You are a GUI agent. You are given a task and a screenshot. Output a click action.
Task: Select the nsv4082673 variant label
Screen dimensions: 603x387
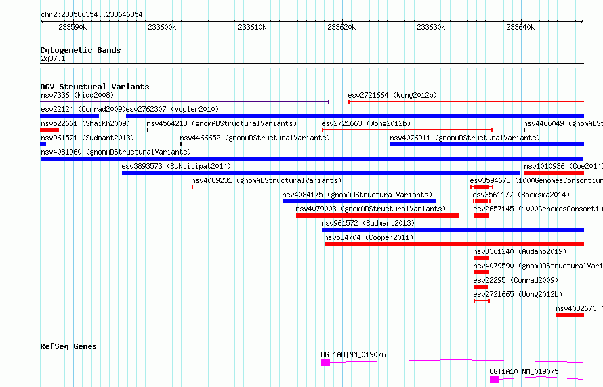[579, 308]
